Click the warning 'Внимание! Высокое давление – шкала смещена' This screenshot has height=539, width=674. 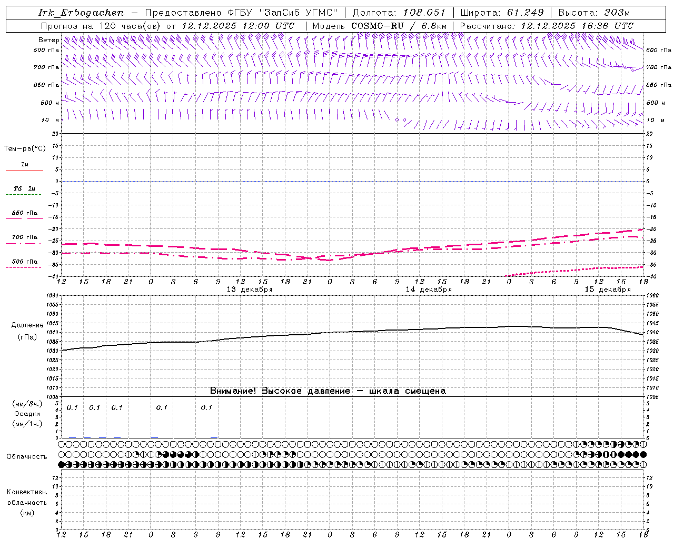(328, 391)
